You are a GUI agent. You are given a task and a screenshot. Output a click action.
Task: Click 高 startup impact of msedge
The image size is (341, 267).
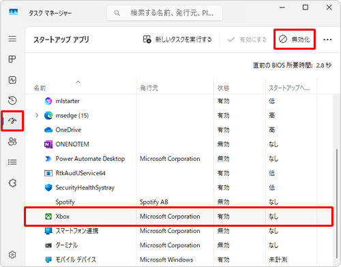(x=272, y=116)
